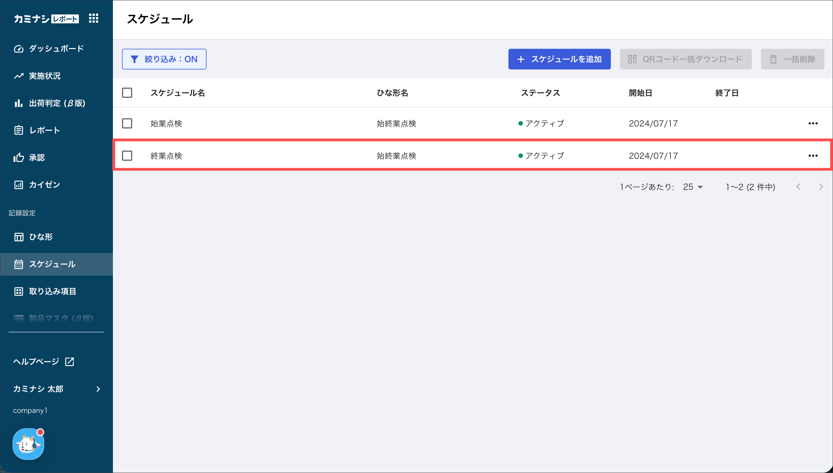Open the rows-per-page 25 dropdown

[x=693, y=187]
